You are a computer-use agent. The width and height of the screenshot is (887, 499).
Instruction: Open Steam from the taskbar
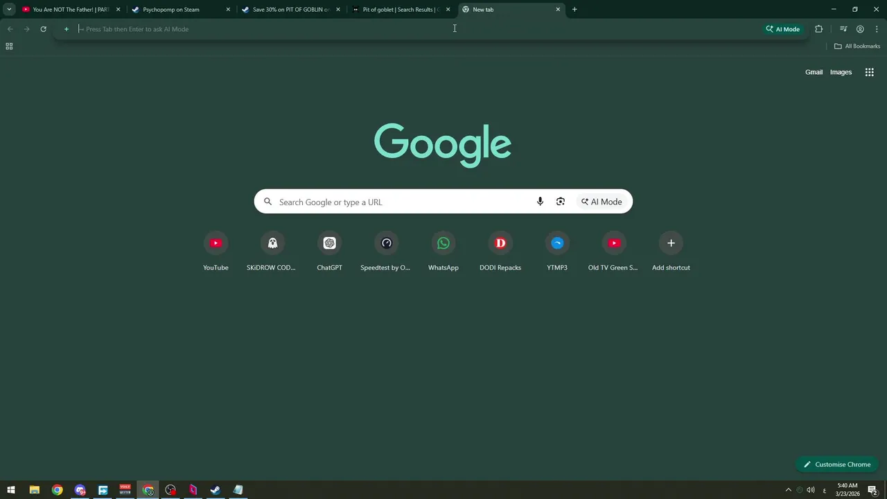pos(216,490)
